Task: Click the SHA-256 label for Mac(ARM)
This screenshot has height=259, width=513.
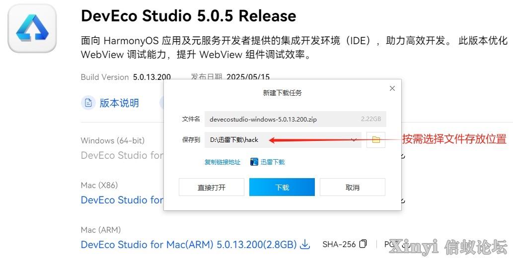Action: [339, 244]
